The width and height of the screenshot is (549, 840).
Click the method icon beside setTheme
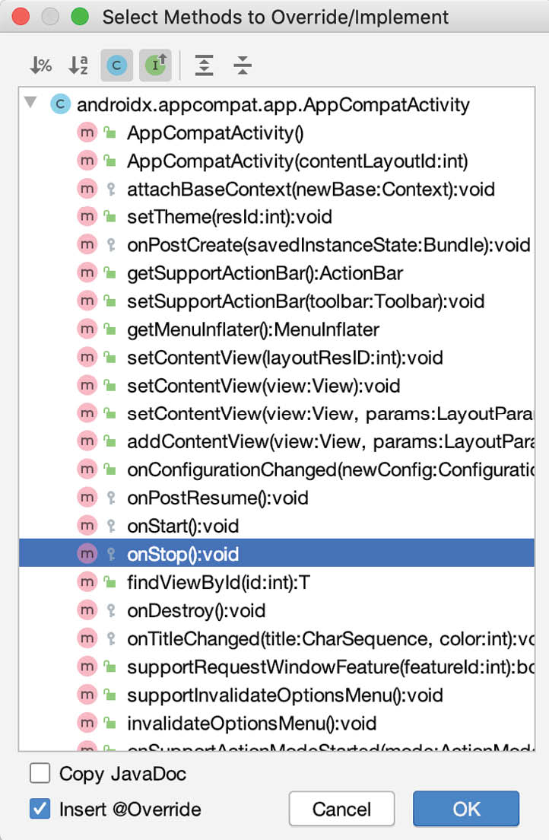click(87, 217)
